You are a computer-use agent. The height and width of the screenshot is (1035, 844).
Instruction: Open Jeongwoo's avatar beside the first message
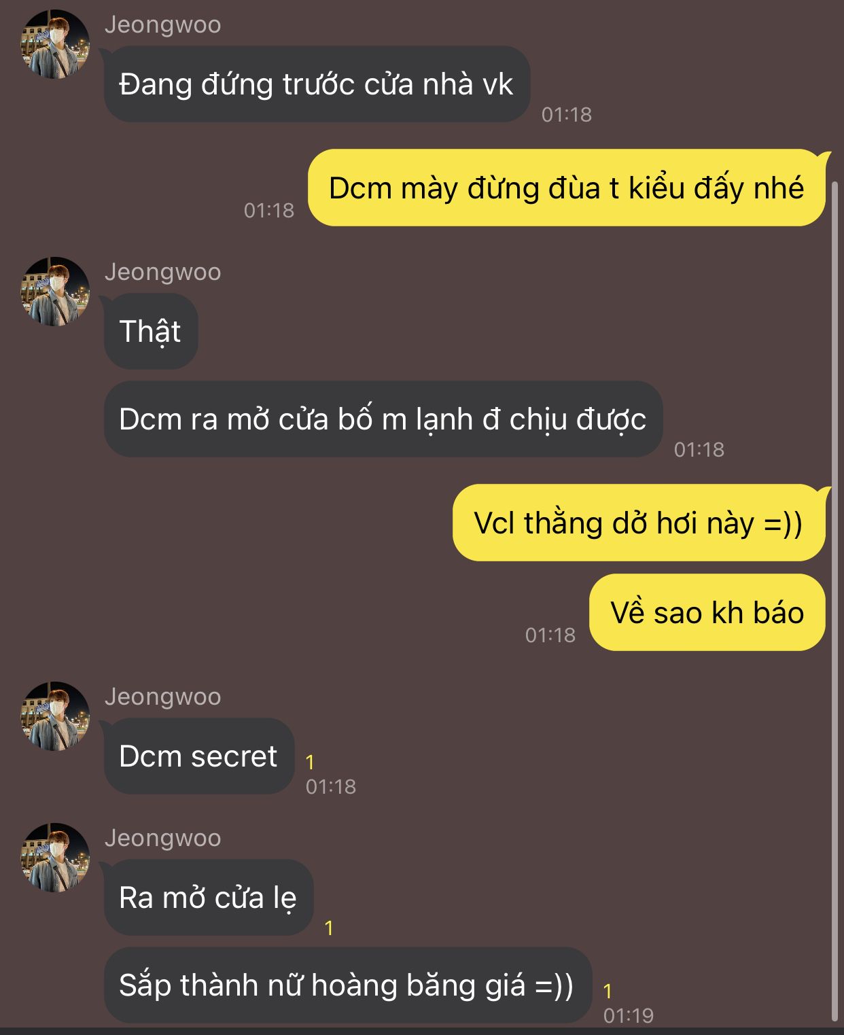(x=55, y=44)
